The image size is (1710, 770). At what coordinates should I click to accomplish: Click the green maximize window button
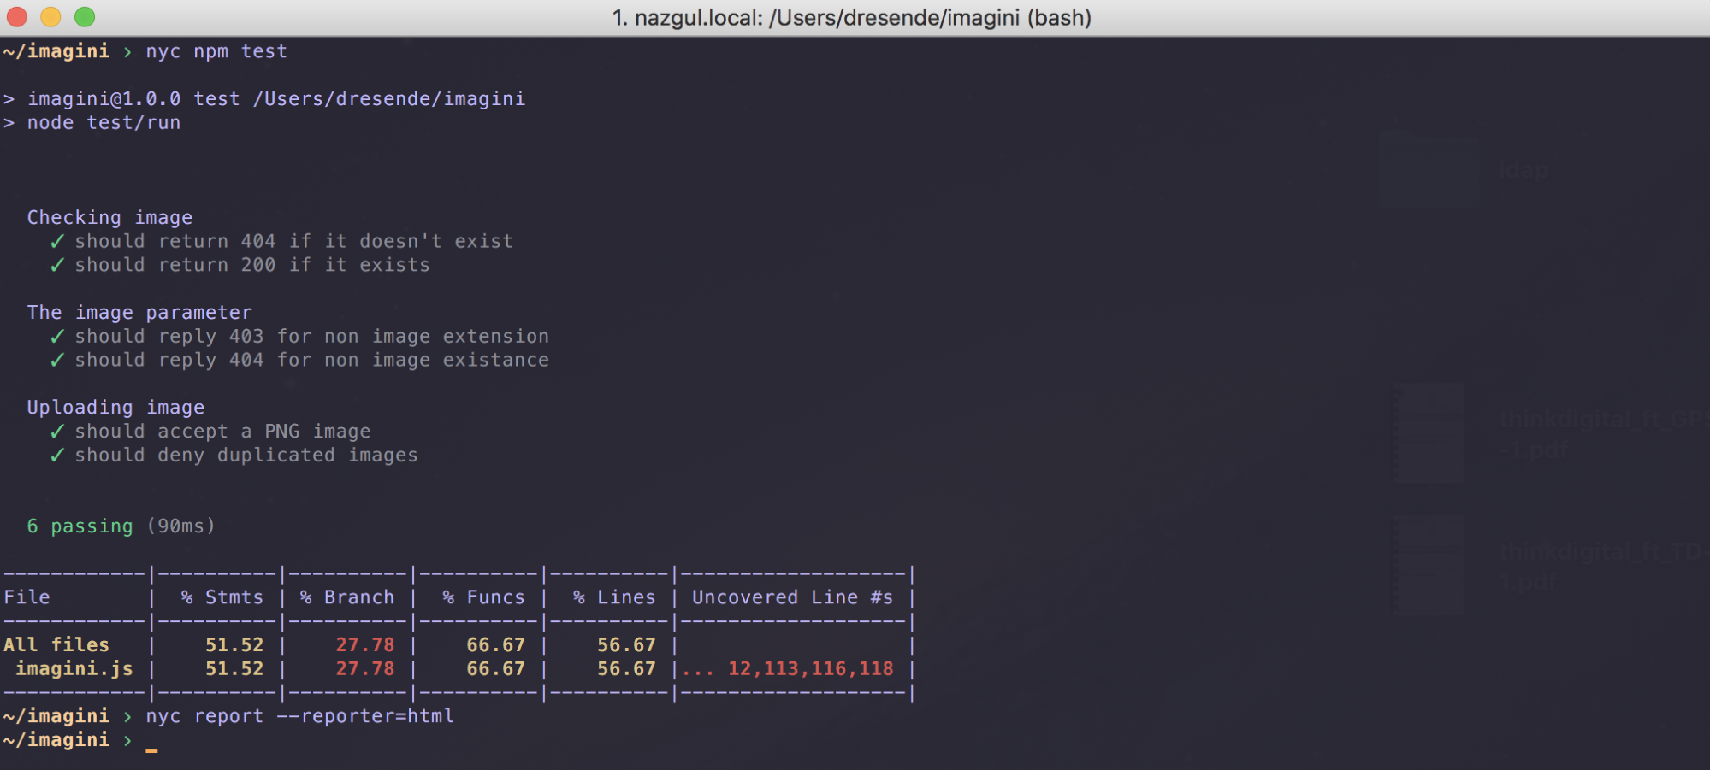click(85, 17)
